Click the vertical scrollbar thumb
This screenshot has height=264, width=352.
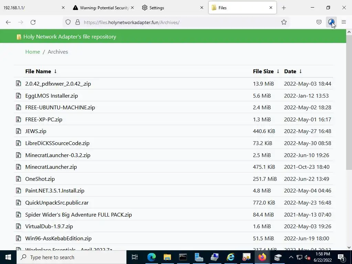(349, 102)
